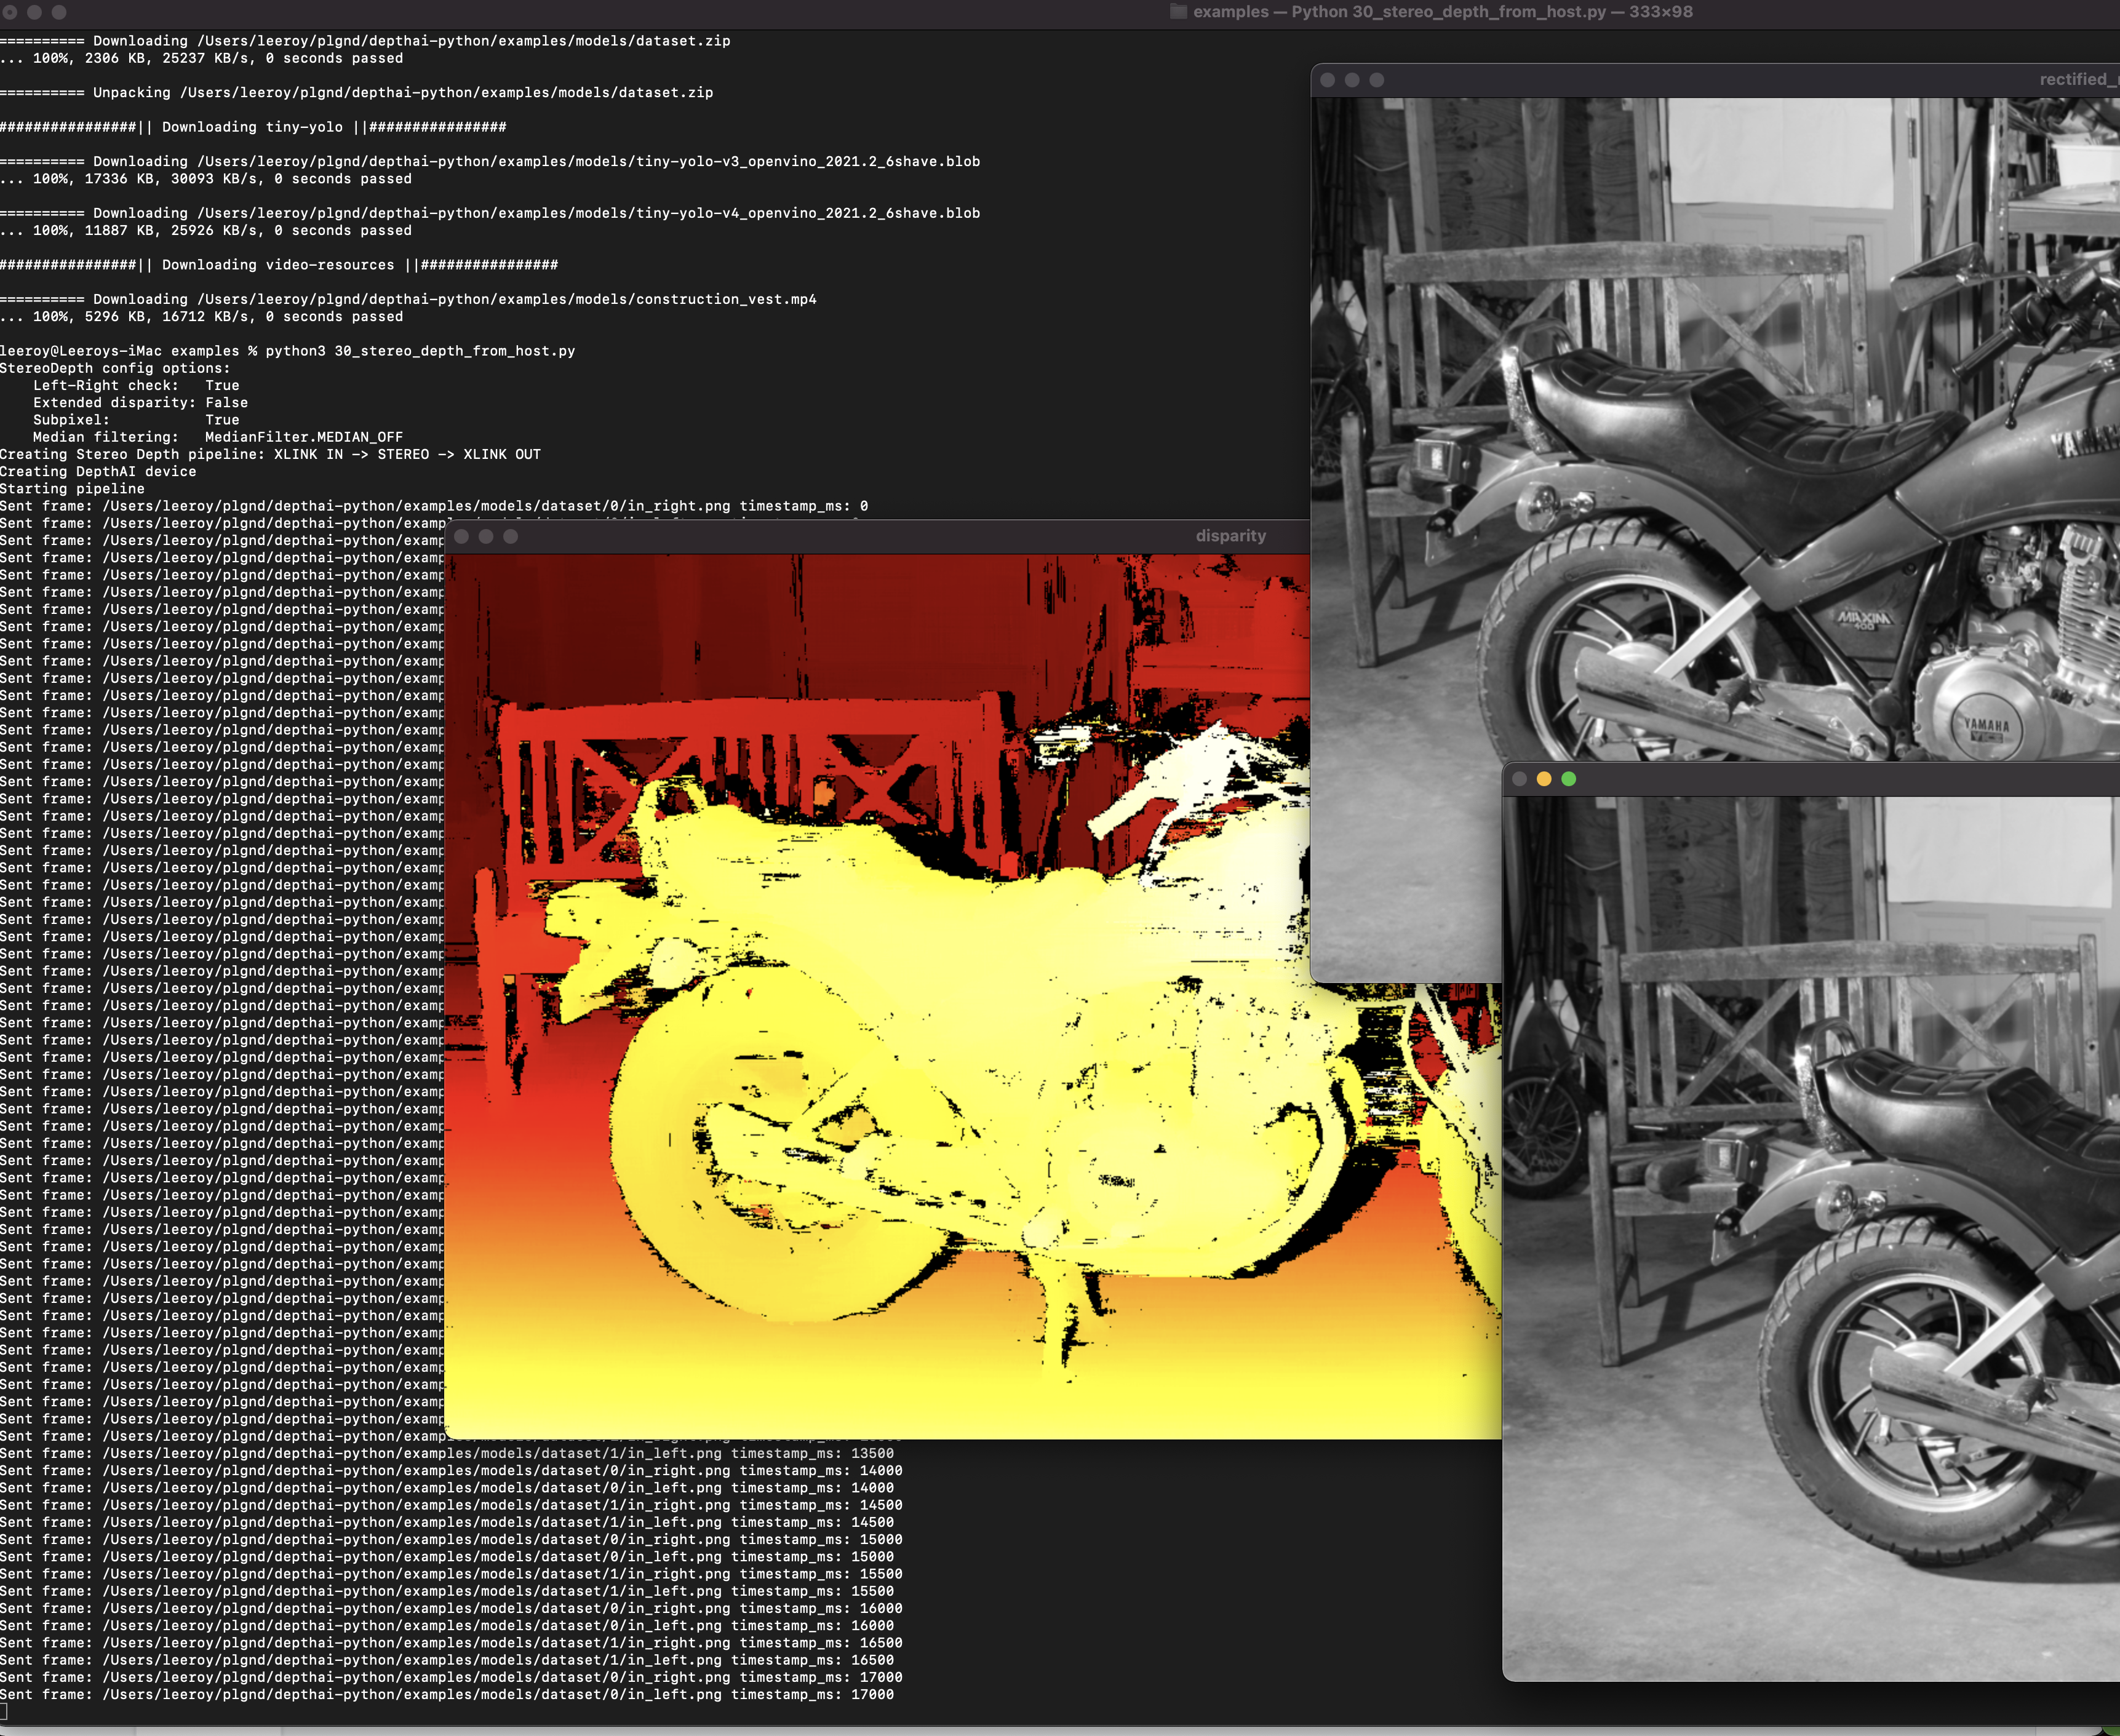2120x1736 pixels.
Task: Close the front motorcycle image window
Action: click(1519, 779)
